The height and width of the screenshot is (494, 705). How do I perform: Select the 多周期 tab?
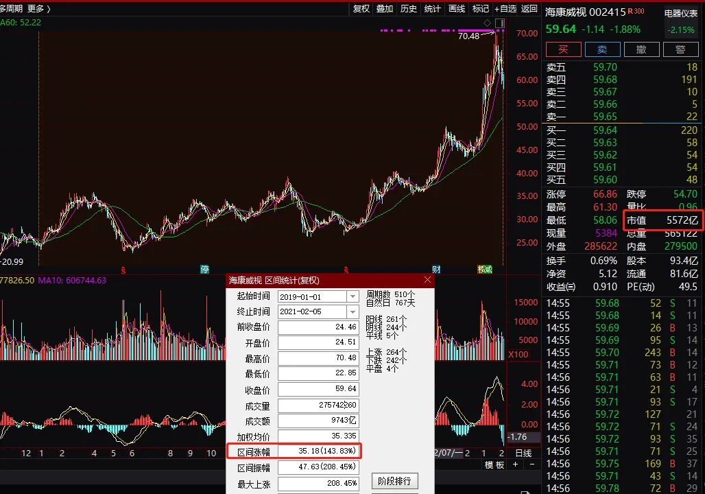11,8
